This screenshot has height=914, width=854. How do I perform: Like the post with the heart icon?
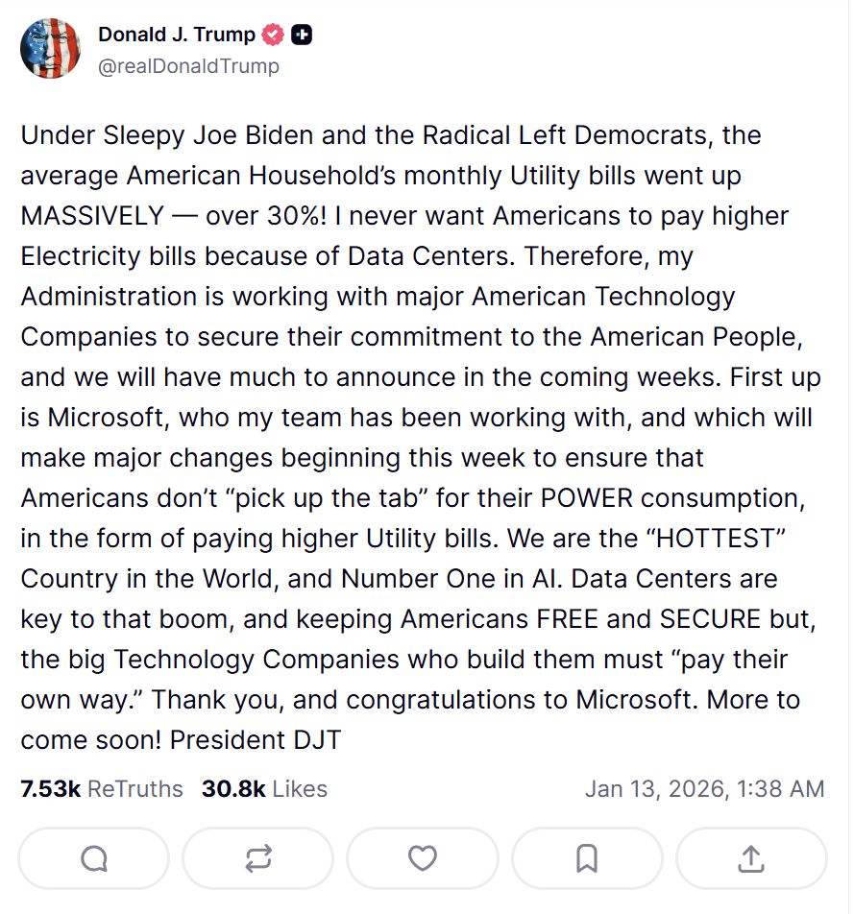coord(423,857)
